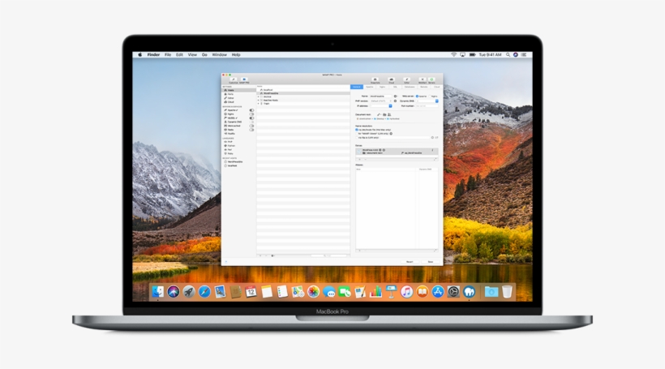Image resolution: width=665 pixels, height=369 pixels.
Task: Open Photos from the Dock
Action: click(313, 292)
